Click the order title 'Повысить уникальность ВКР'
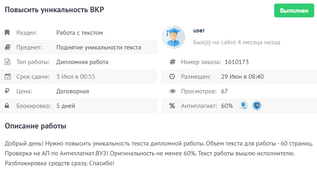 [54, 10]
